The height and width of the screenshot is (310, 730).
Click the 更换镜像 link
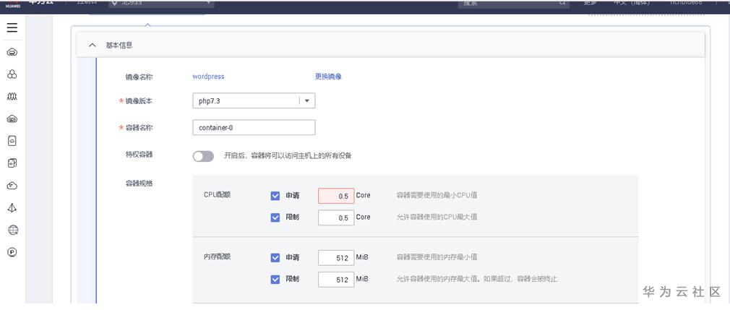[328, 77]
